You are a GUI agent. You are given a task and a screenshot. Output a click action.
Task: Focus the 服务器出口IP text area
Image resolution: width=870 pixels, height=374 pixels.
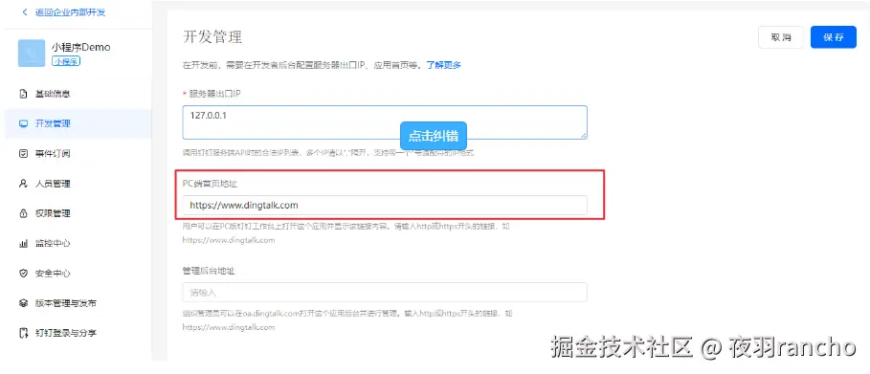(x=385, y=122)
